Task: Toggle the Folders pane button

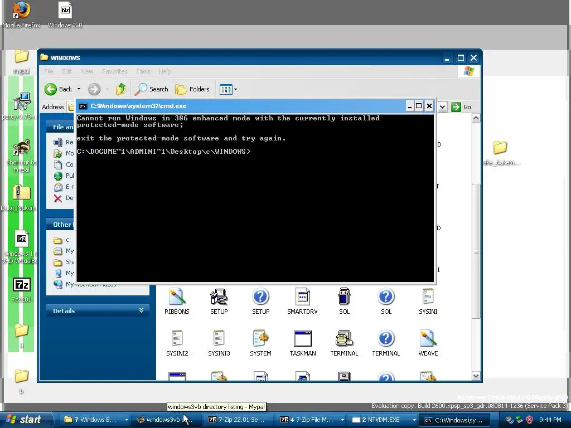Action: click(x=192, y=89)
